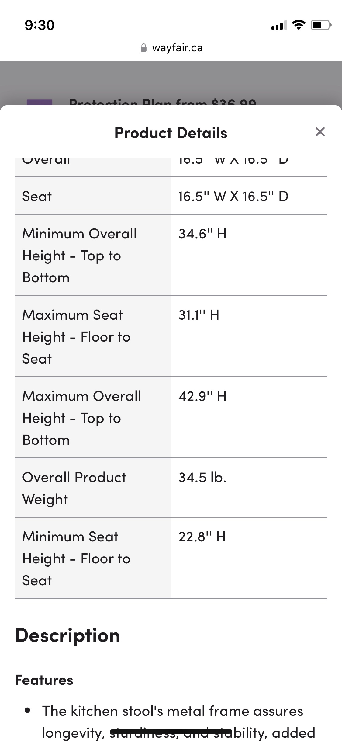Close the Product Details panel
Screen dimensions: 342x741
coord(320,132)
